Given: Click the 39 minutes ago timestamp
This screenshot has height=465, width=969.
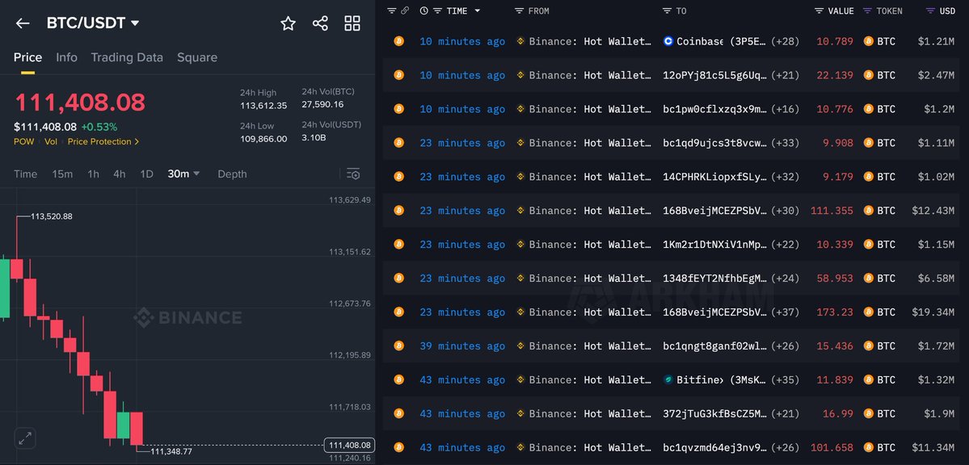Looking at the screenshot, I should click(462, 346).
